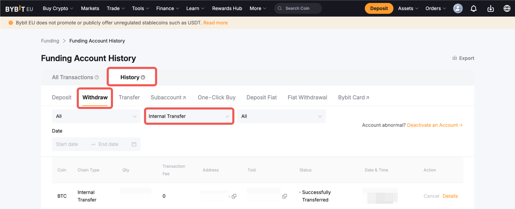Click the notification bell icon

[x=473, y=8]
